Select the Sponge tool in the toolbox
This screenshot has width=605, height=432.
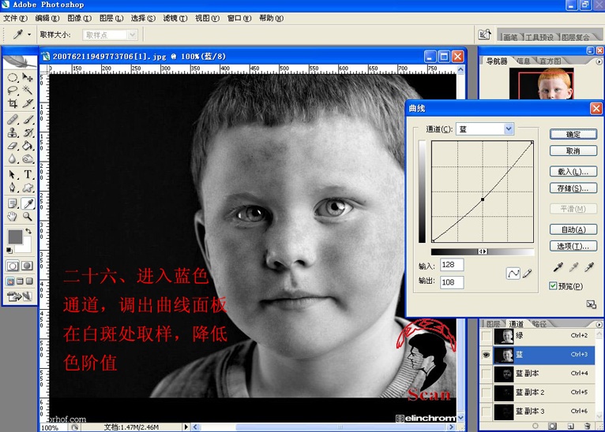tap(28, 158)
